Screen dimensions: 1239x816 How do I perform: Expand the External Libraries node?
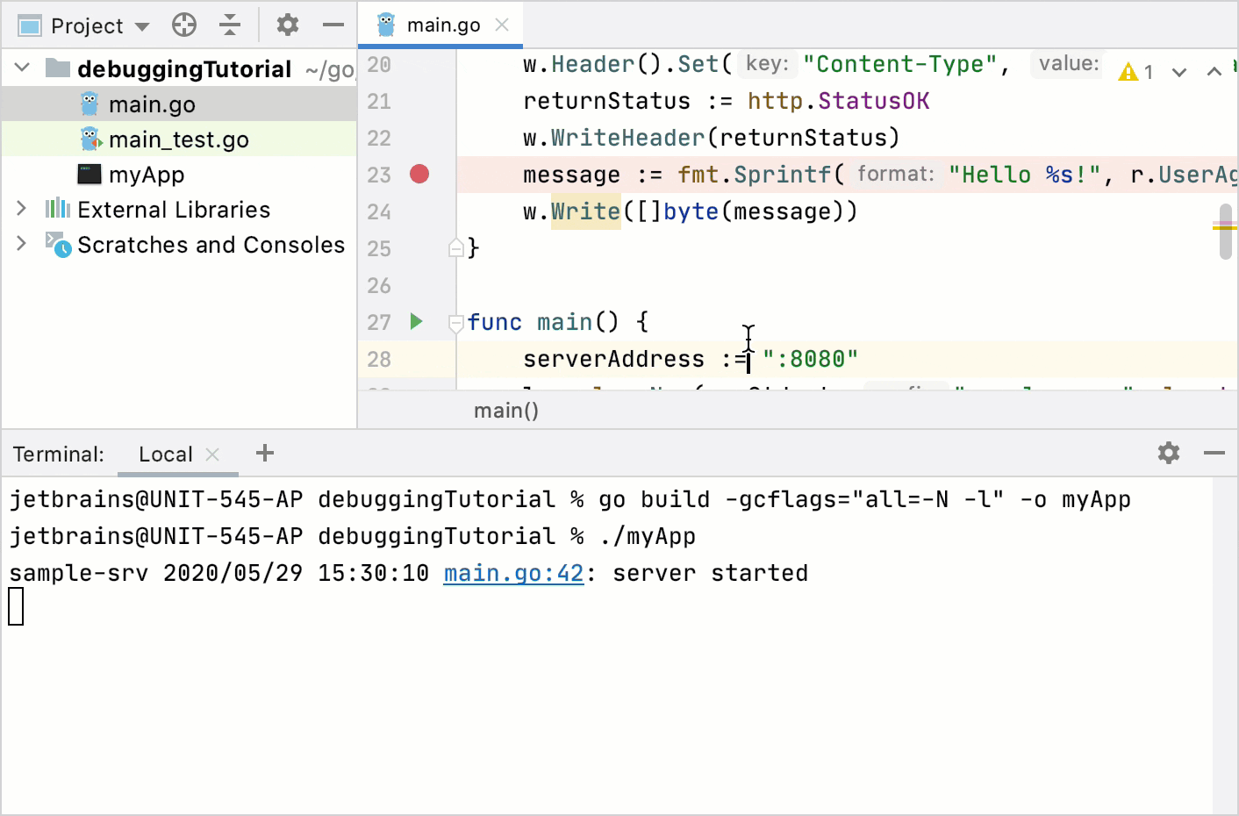point(21,209)
